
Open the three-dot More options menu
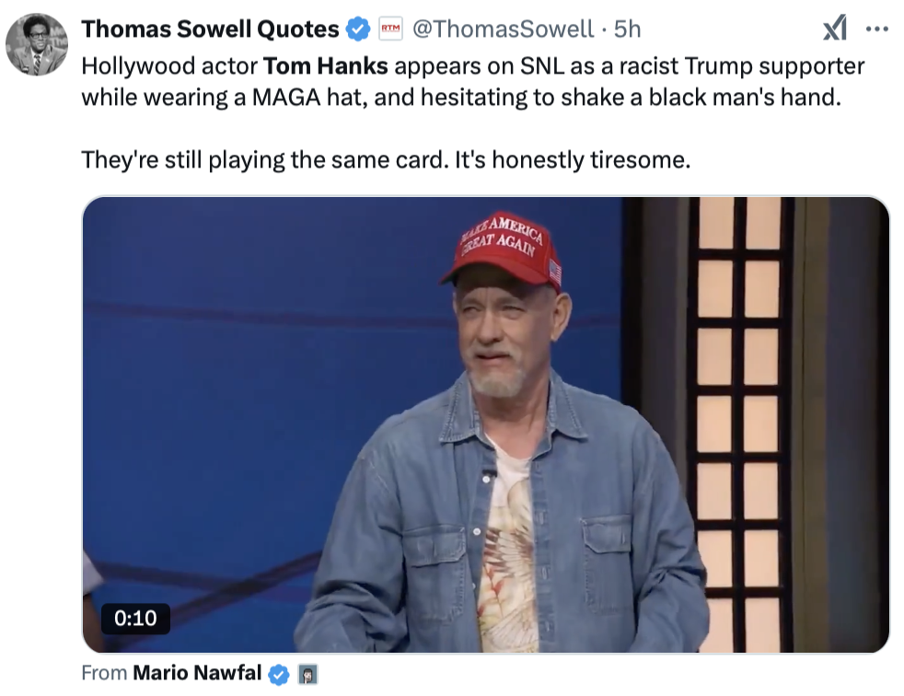(877, 29)
